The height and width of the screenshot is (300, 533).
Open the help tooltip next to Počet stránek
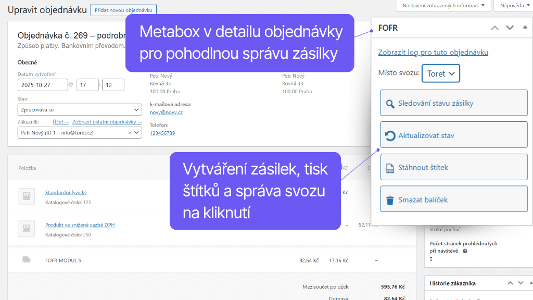(x=465, y=251)
